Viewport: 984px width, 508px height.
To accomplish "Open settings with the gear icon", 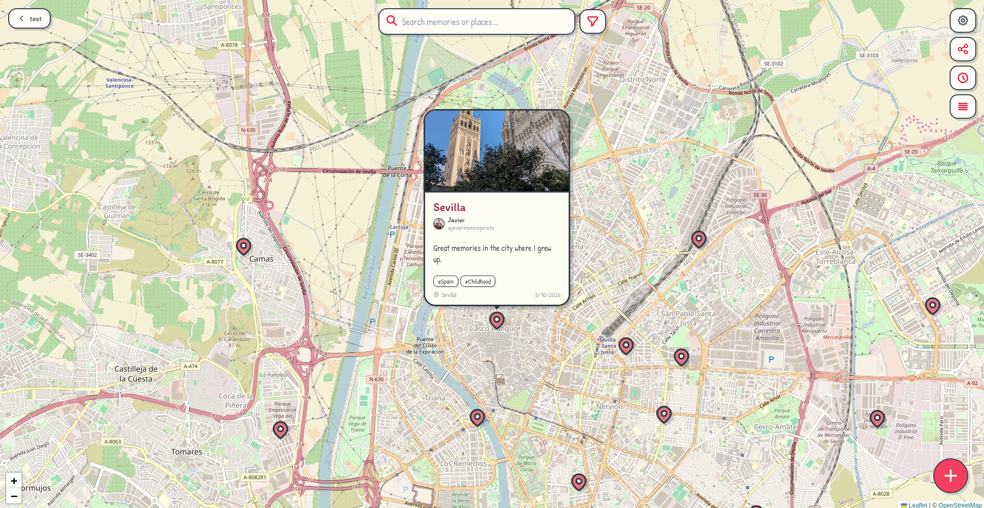I will (x=962, y=20).
